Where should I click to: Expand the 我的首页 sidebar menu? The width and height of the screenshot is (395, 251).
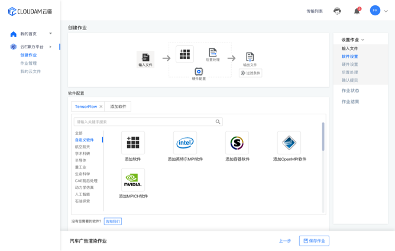(x=50, y=34)
